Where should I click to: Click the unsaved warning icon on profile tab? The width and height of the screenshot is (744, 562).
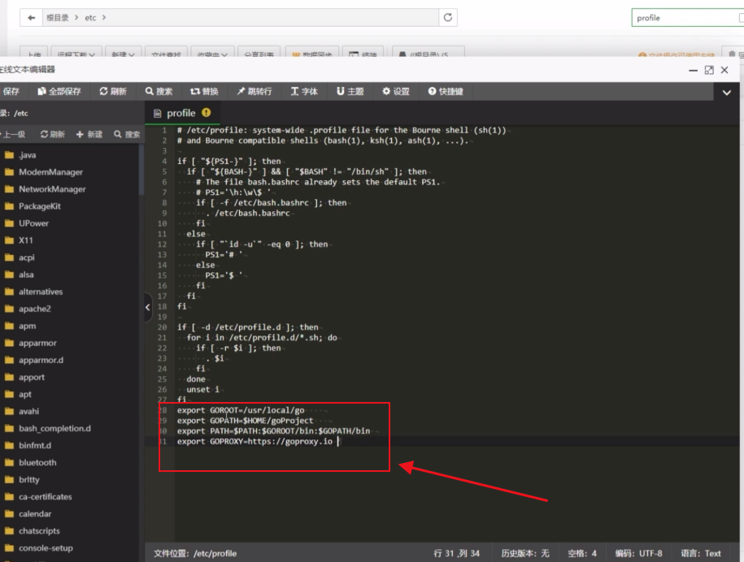[x=206, y=113]
